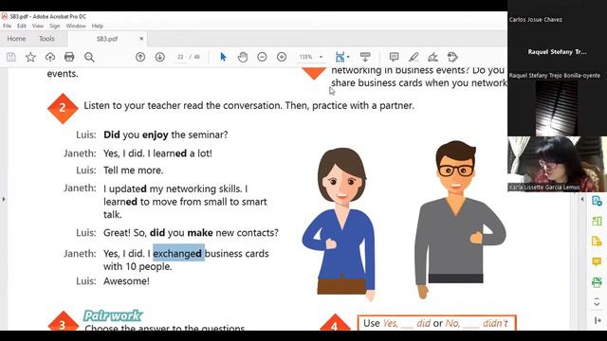This screenshot has height=341, width=607.
Task: Expand the left navigation pane
Action: [x=4, y=200]
